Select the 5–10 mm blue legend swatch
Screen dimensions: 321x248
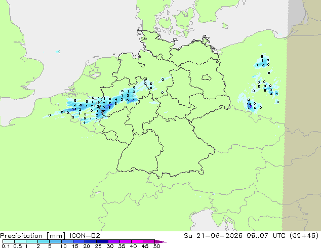pyautogui.click(x=55, y=241)
